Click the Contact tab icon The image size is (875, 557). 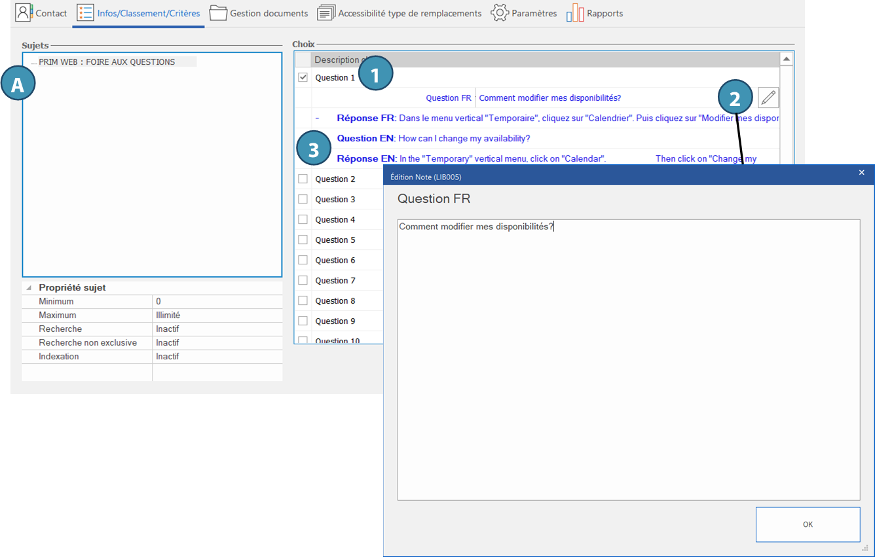point(24,13)
